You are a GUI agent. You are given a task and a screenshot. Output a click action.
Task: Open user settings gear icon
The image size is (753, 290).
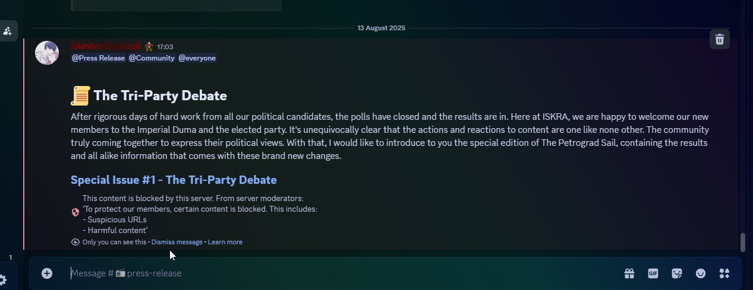(3, 280)
